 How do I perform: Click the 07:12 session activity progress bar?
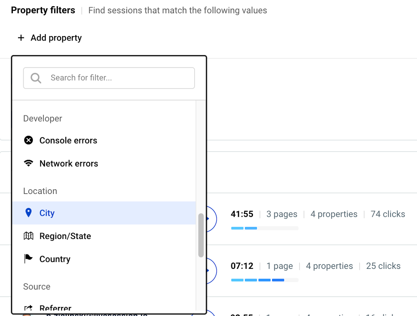(x=265, y=280)
